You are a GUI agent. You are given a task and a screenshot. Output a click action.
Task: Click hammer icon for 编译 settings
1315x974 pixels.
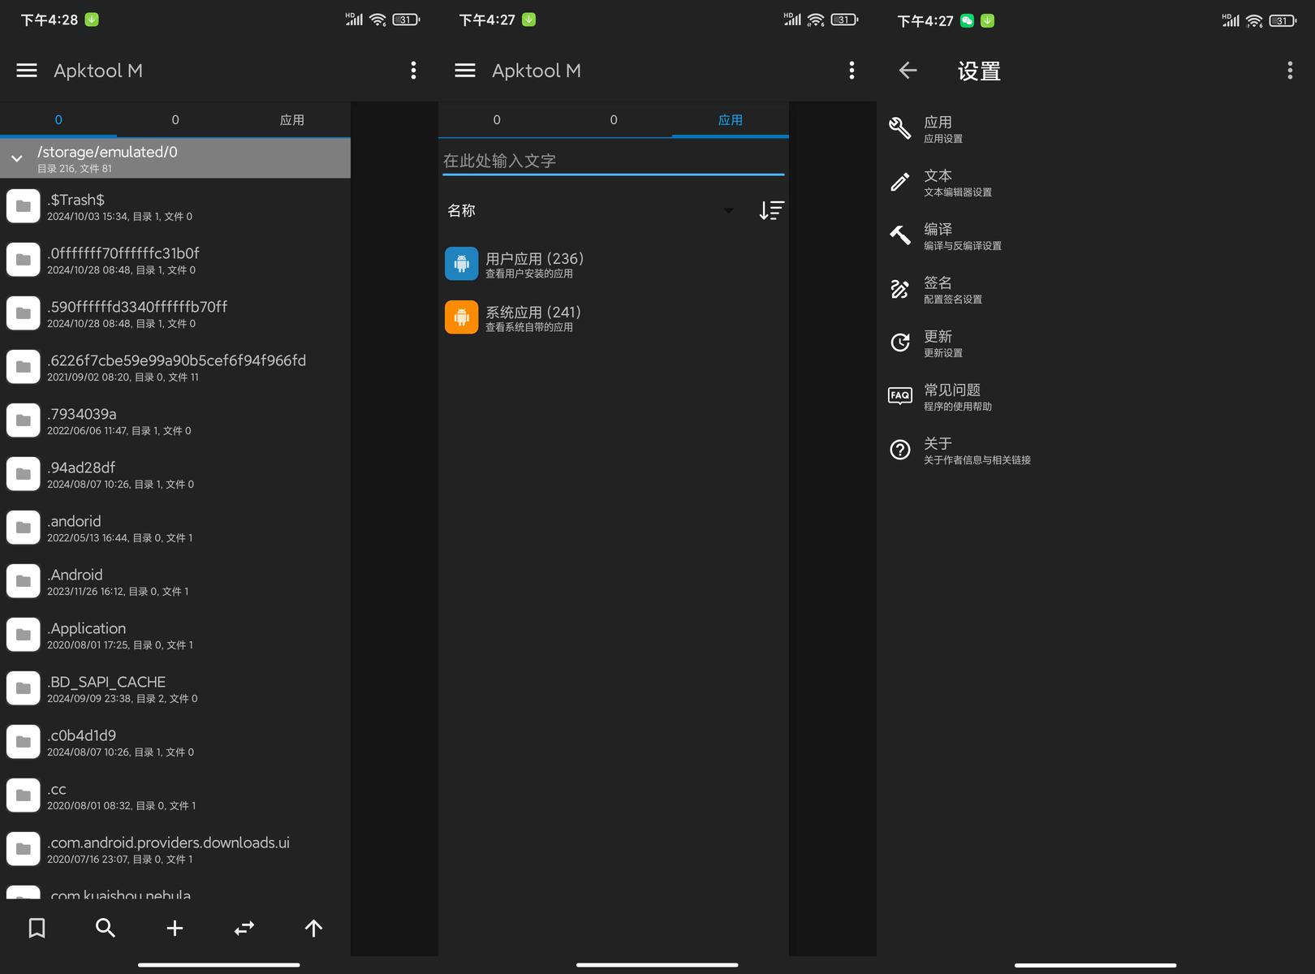(x=900, y=235)
